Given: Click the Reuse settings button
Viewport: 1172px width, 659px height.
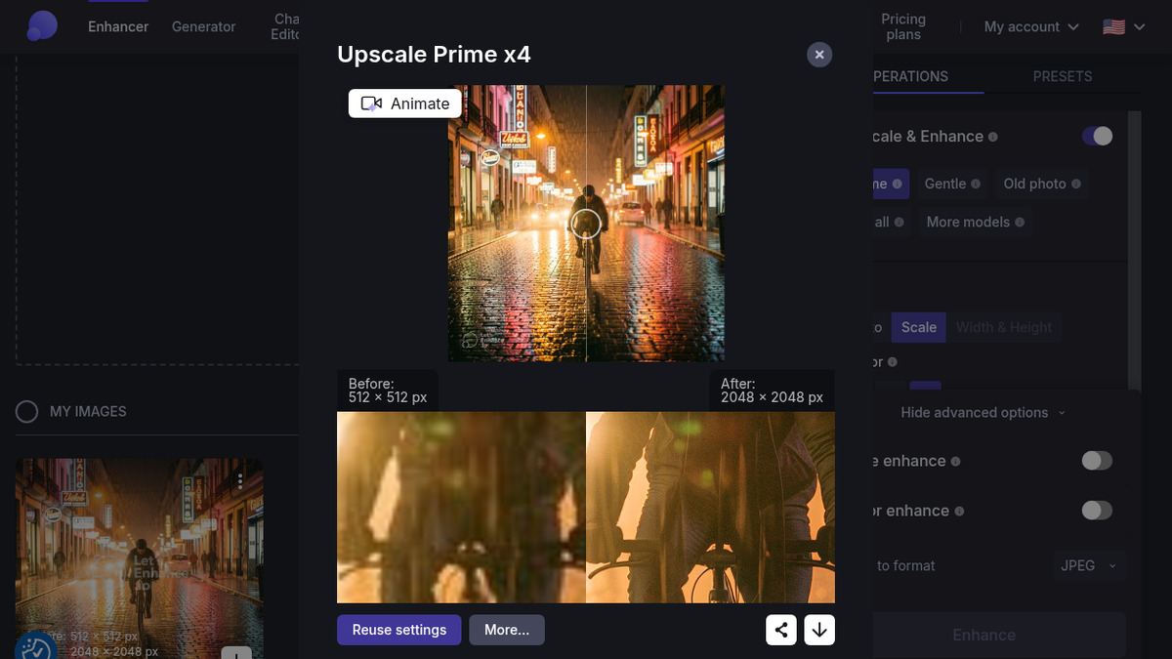Looking at the screenshot, I should [x=399, y=630].
